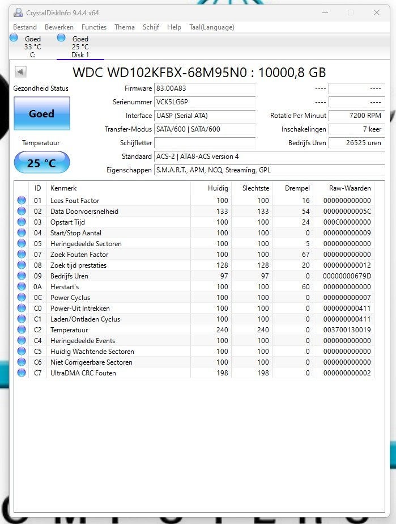Click status orb for Lees Fout Factor
This screenshot has height=524, width=396.
[22, 200]
